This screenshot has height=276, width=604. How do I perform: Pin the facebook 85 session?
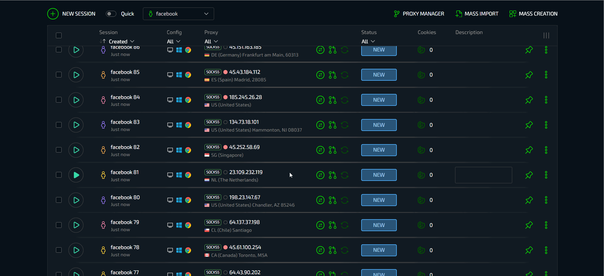point(529,75)
